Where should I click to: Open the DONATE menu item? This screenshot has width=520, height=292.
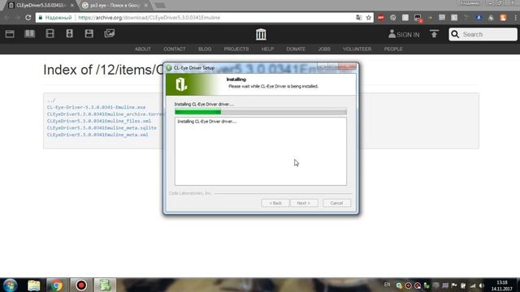(296, 49)
